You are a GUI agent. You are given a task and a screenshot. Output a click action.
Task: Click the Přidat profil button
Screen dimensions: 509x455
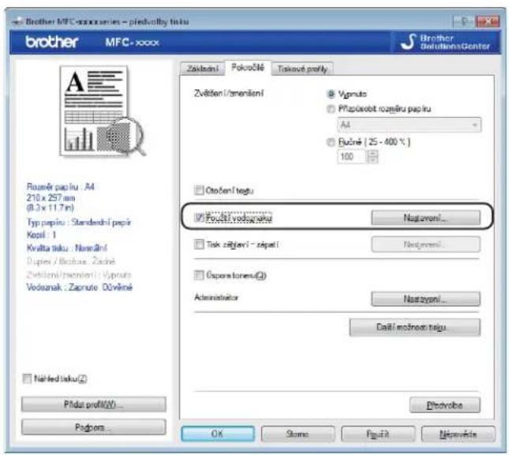coord(93,404)
